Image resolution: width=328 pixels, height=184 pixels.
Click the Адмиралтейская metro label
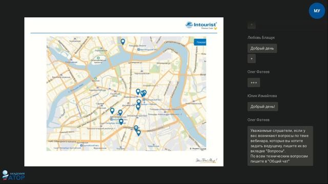(x=97, y=90)
